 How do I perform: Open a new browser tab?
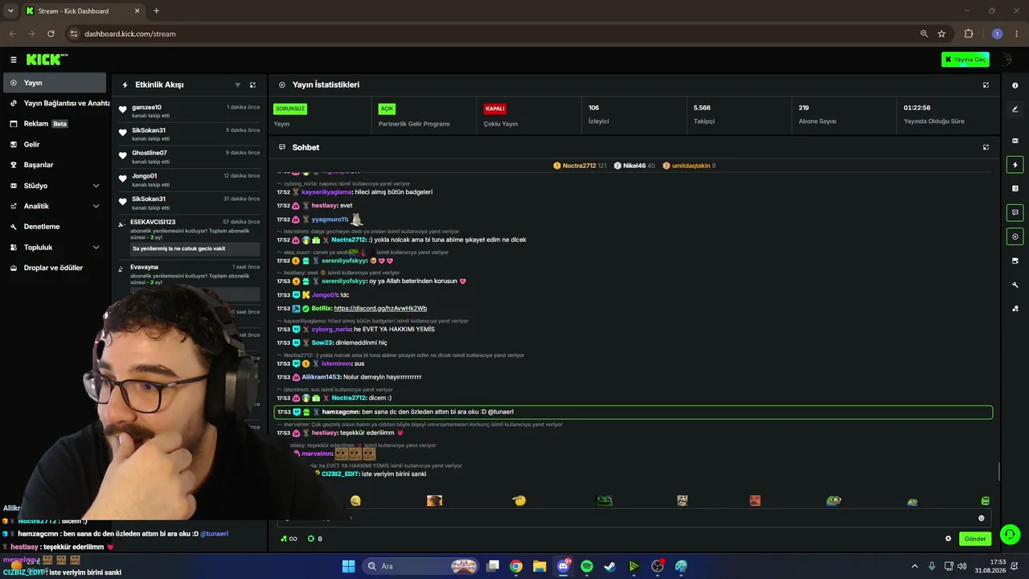[156, 11]
